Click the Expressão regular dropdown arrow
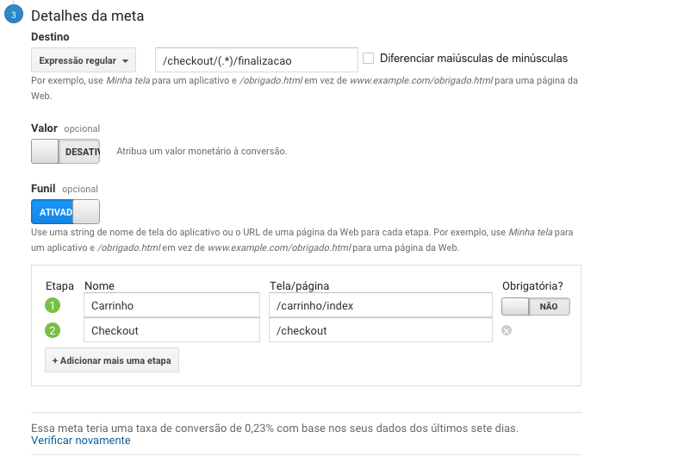This screenshot has width=684, height=463. 126,61
